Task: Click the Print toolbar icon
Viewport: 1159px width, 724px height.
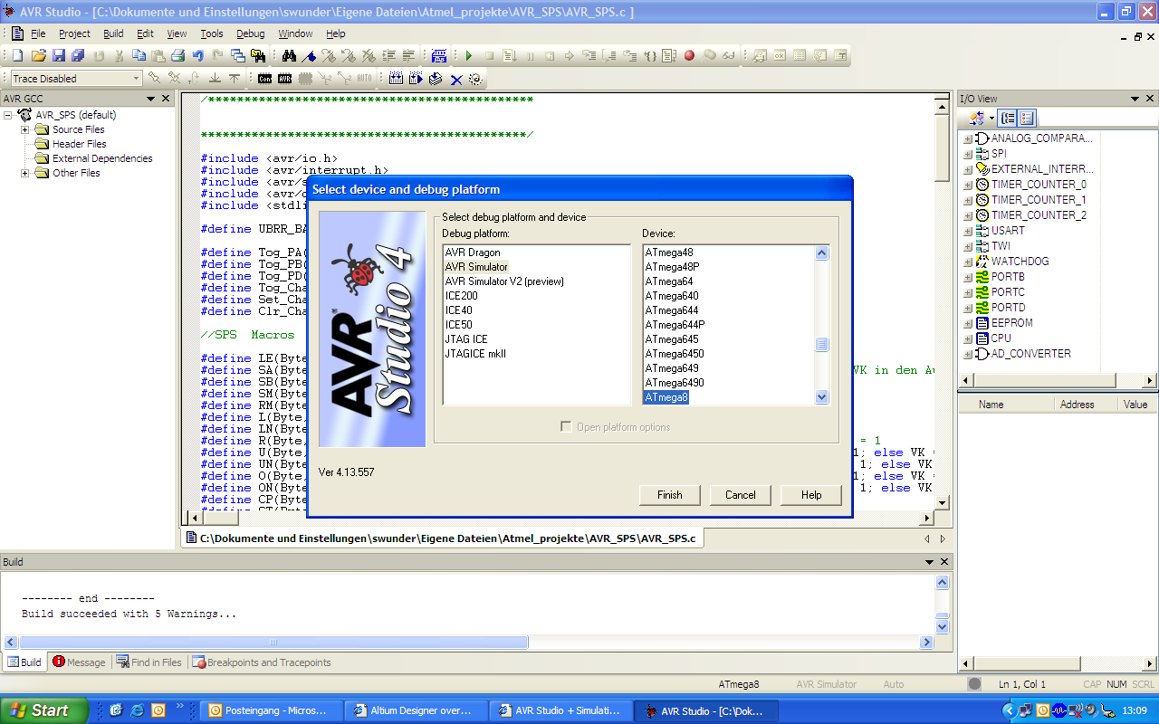Action: click(177, 55)
